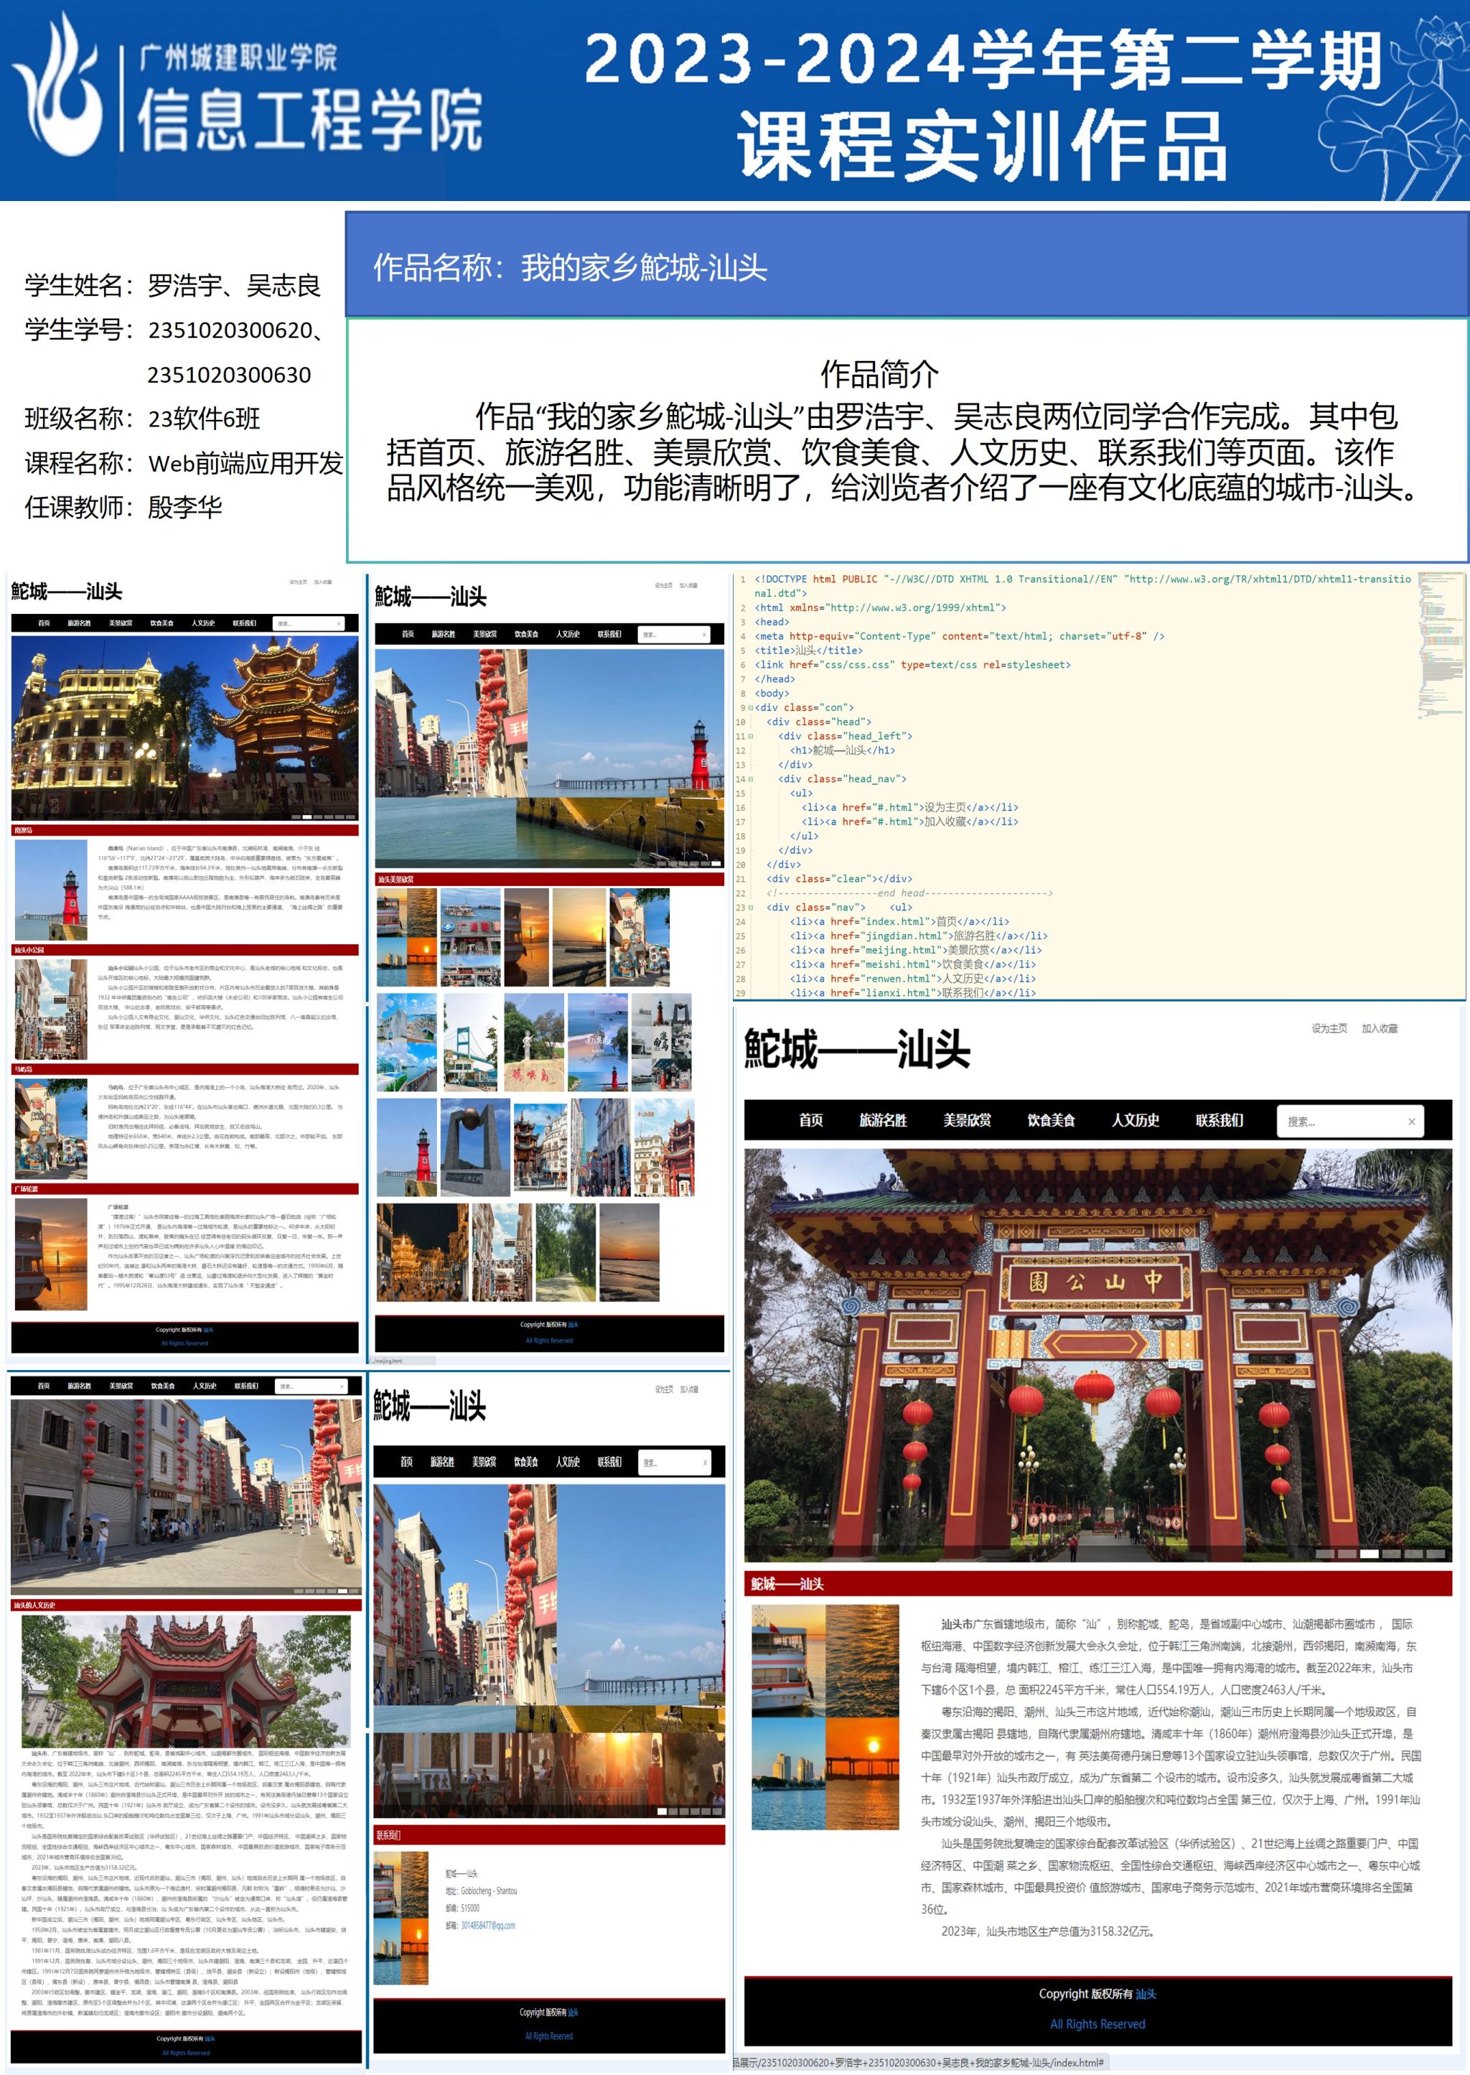Image resolution: width=1470 pixels, height=2075 pixels.
Task: Click the red lighthouse image beside the 南澳岛 text
Action: coord(52,891)
